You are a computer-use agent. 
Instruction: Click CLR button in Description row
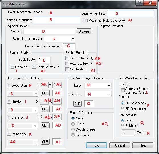point(45,93)
